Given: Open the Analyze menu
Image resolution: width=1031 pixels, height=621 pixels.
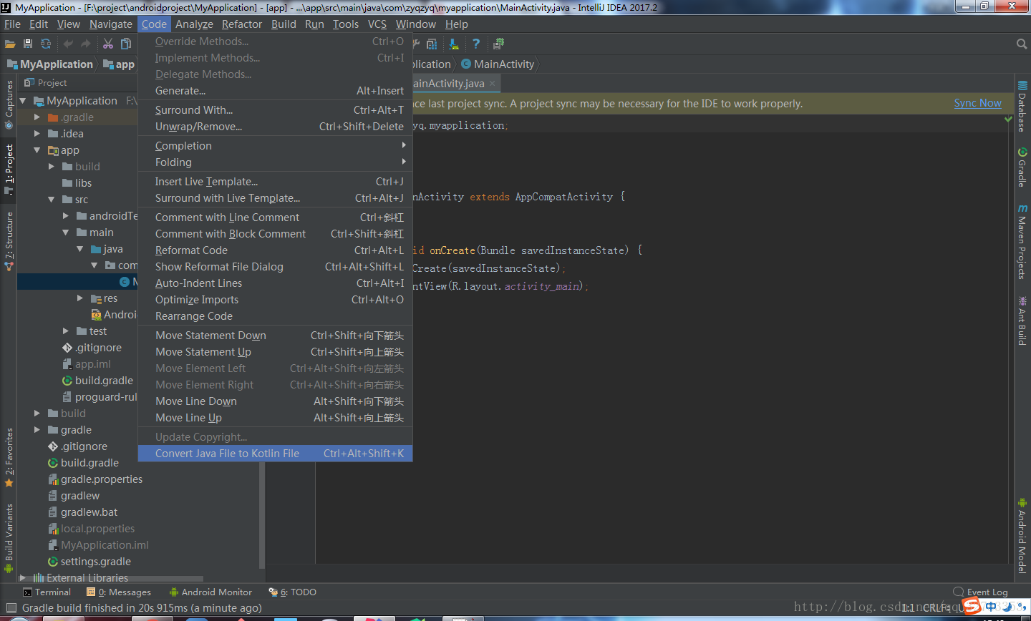Looking at the screenshot, I should click(x=194, y=24).
